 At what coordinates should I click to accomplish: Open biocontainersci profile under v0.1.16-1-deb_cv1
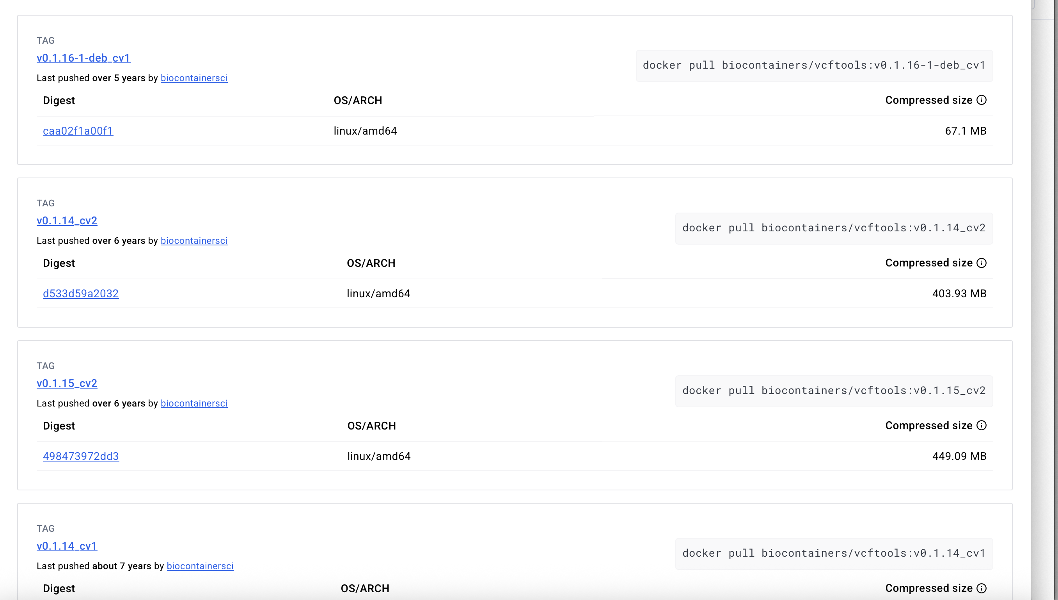coord(193,78)
